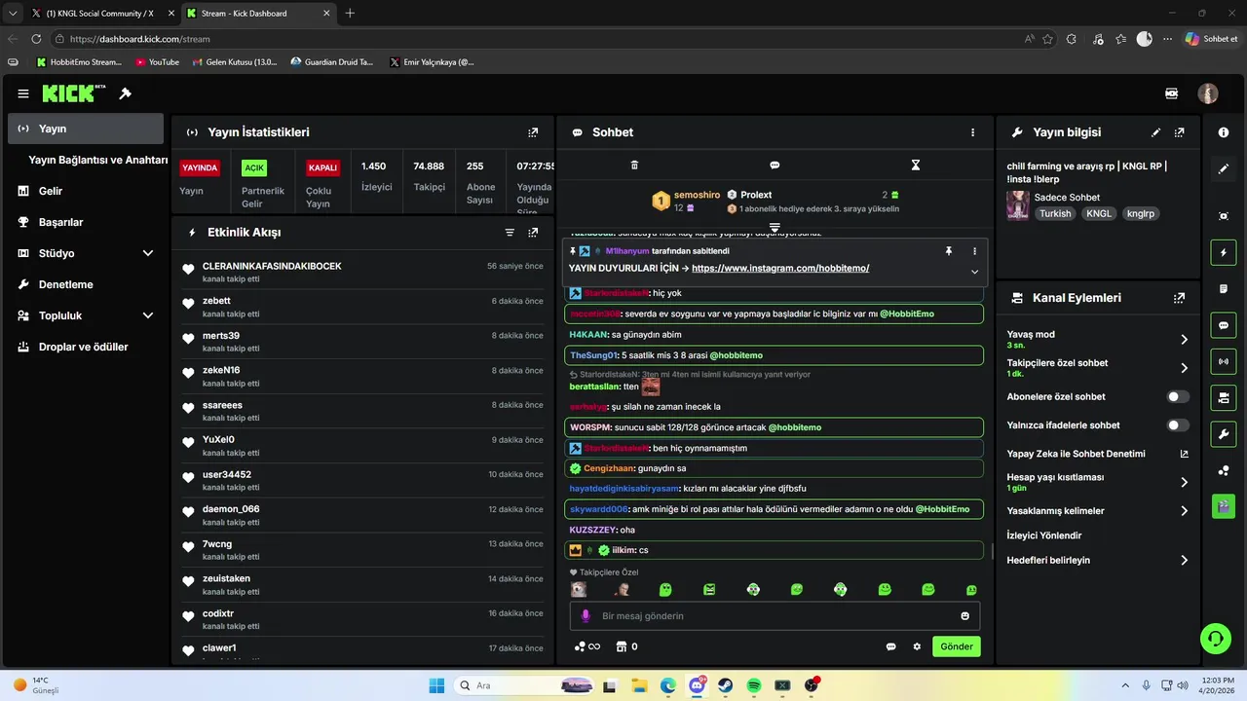The width and height of the screenshot is (1247, 701).
Task: Select Yayın in left sidebar
Action: coord(86,129)
